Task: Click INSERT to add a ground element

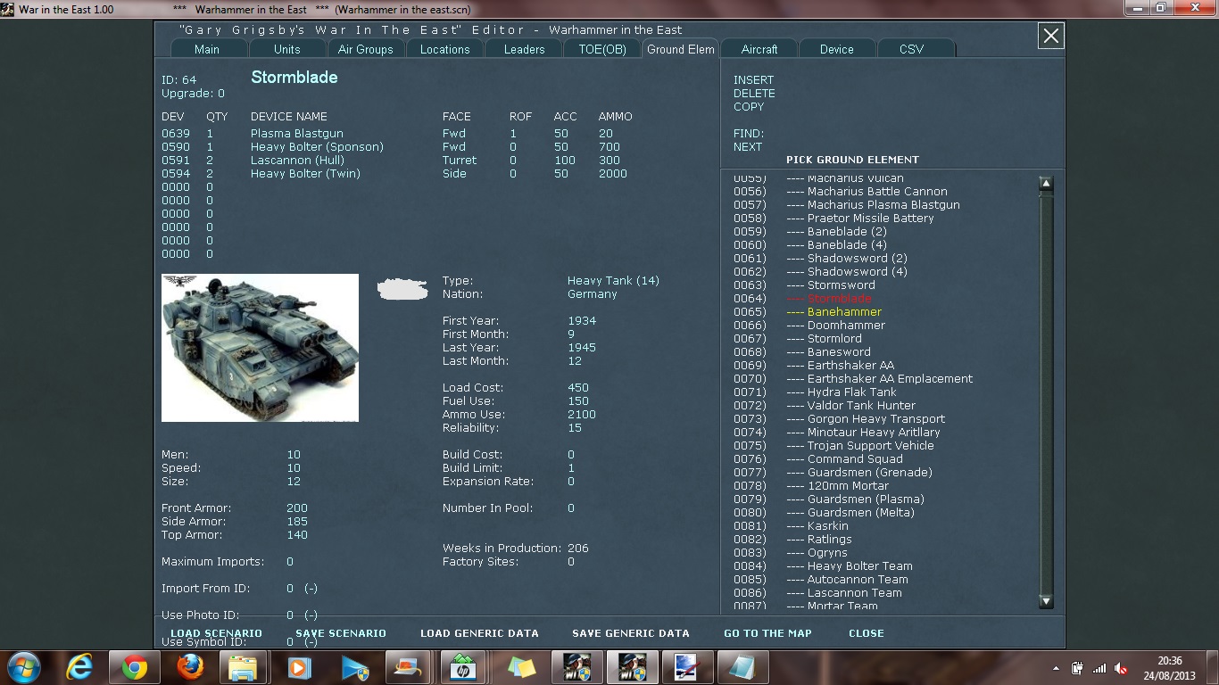Action: tap(753, 79)
